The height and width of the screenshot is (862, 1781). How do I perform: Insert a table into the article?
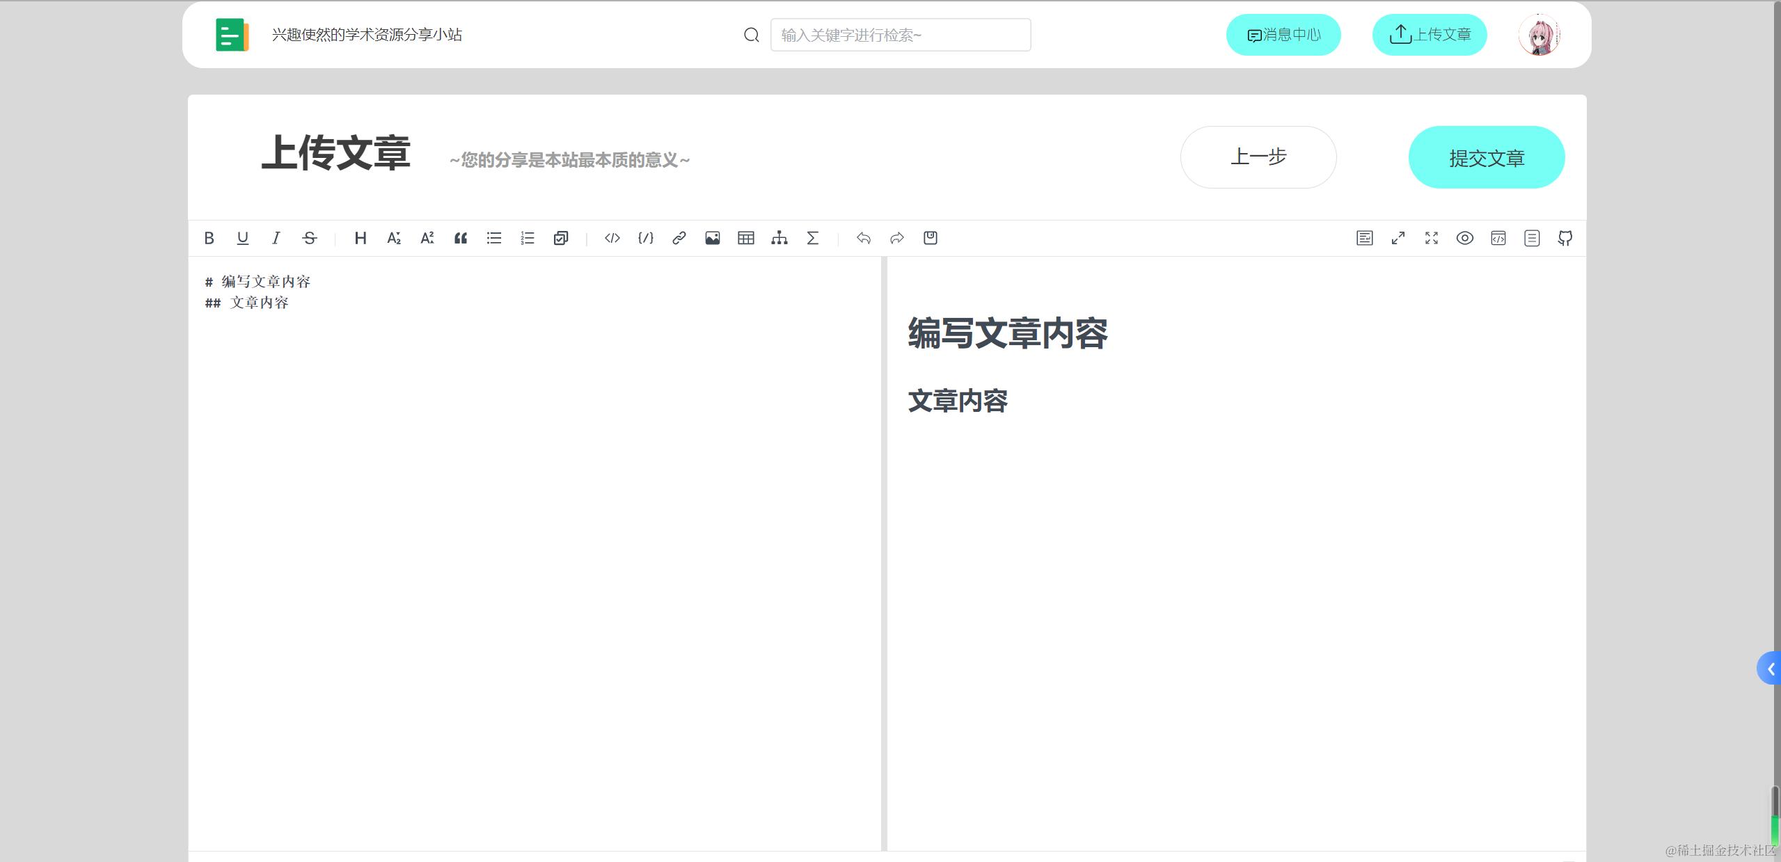(745, 238)
